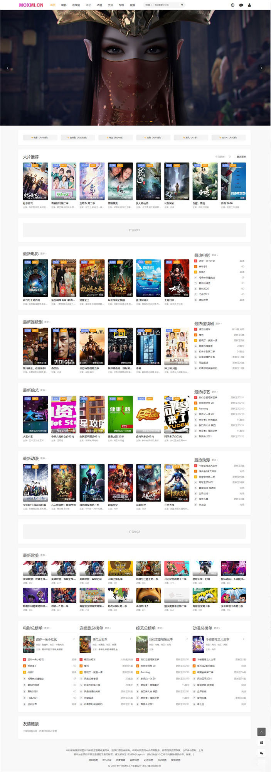
Task: Click the 连续剧 category count pill
Action: pos(78,137)
